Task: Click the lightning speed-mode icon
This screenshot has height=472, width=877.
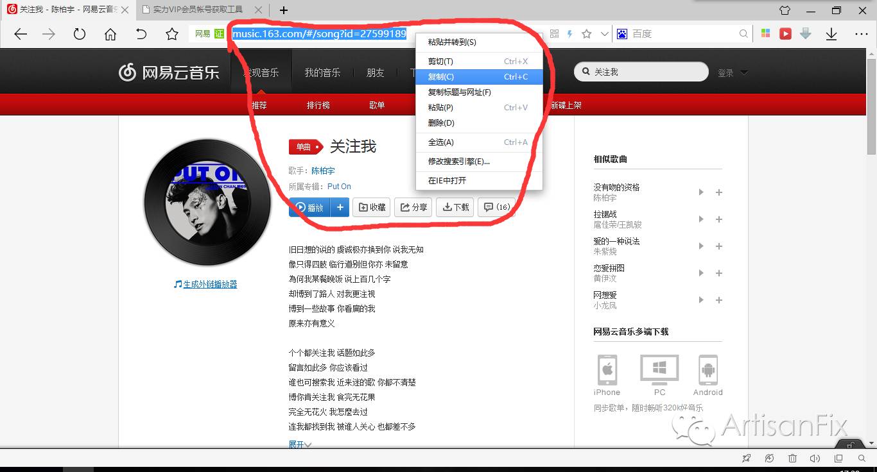Action: [569, 34]
